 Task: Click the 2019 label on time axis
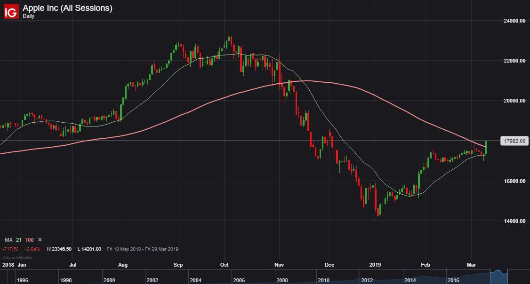click(375, 265)
